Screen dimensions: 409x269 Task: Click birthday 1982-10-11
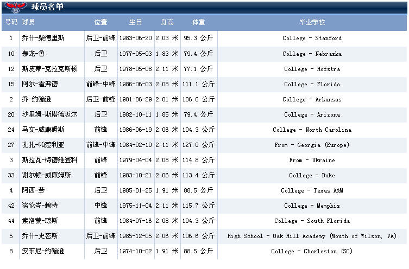(x=135, y=114)
